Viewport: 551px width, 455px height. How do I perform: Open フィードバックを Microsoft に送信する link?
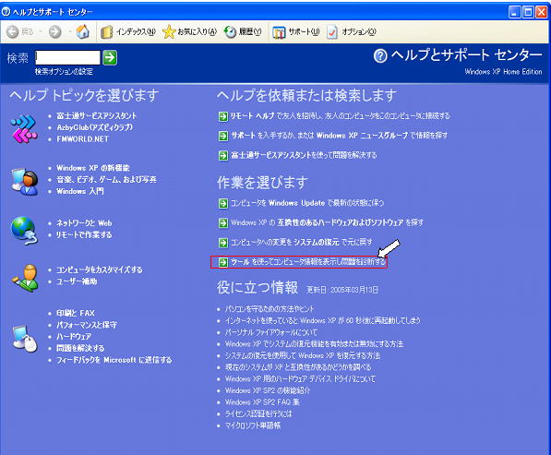(114, 360)
